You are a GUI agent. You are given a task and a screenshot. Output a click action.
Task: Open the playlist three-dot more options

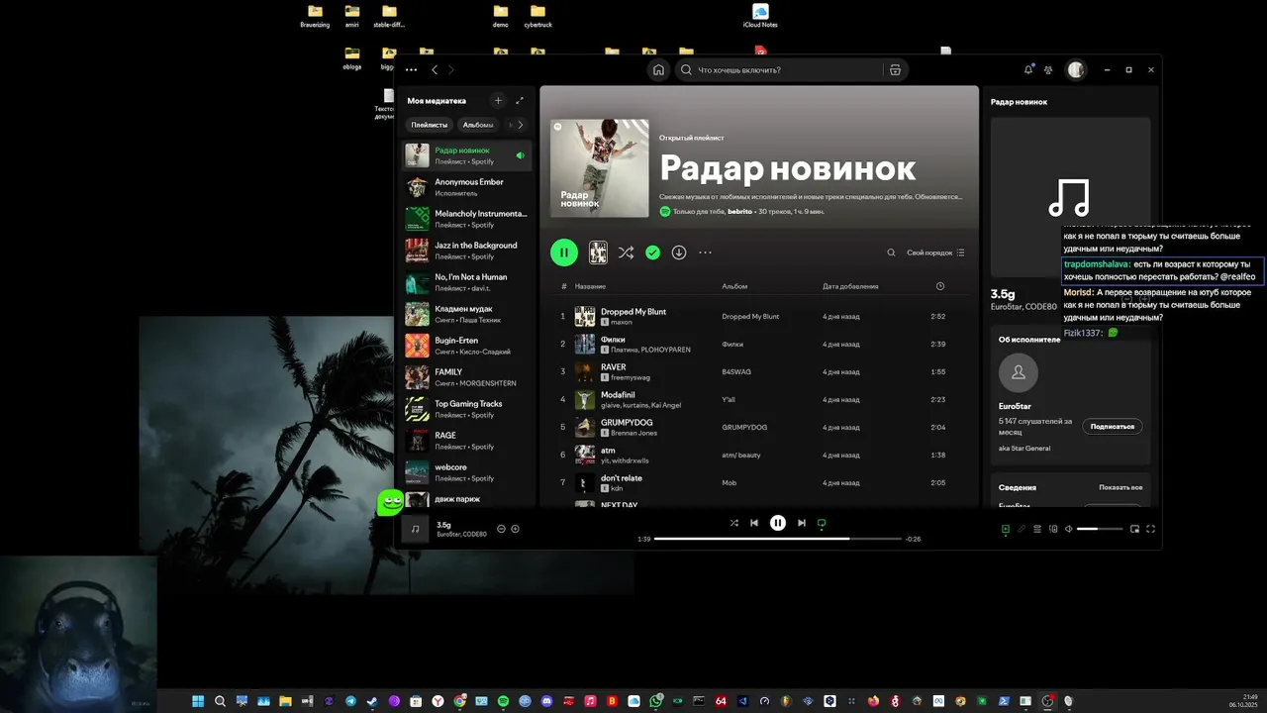[705, 253]
